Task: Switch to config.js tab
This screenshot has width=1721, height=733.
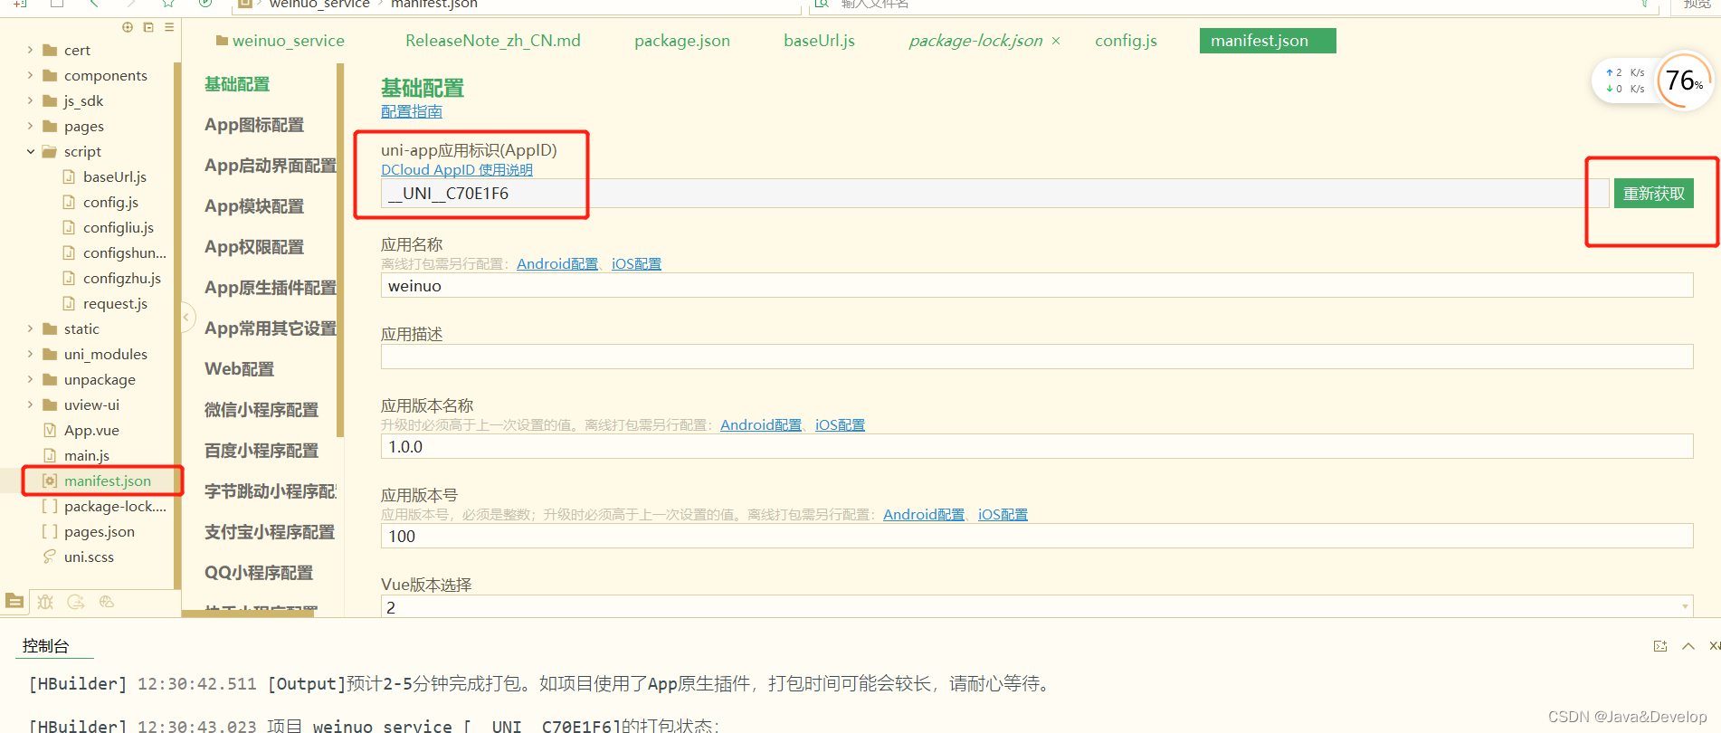Action: pos(1126,41)
